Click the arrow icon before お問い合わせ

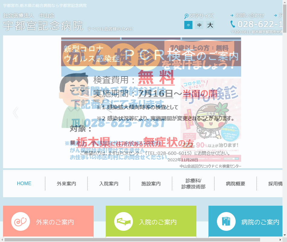click(232, 15)
